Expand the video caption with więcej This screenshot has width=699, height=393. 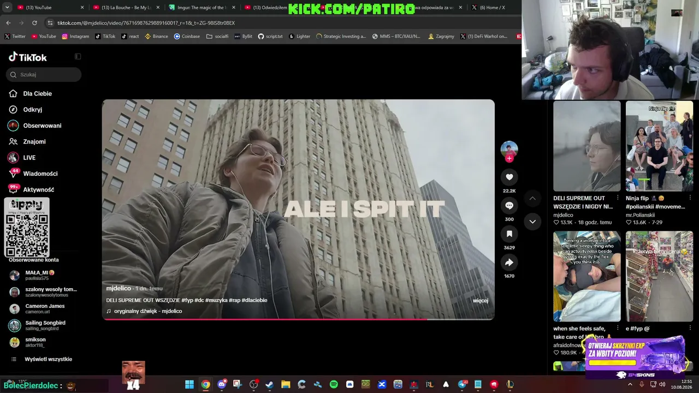(481, 300)
